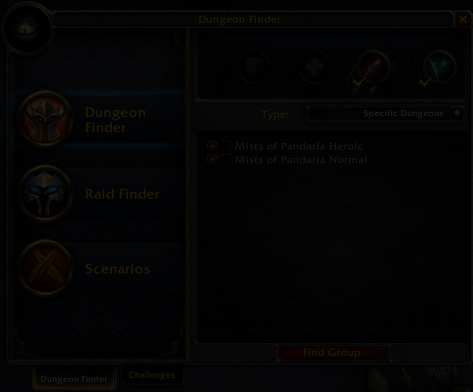Expand the Mists of Pandaria Normal list
This screenshot has width=473, height=392.
212,159
